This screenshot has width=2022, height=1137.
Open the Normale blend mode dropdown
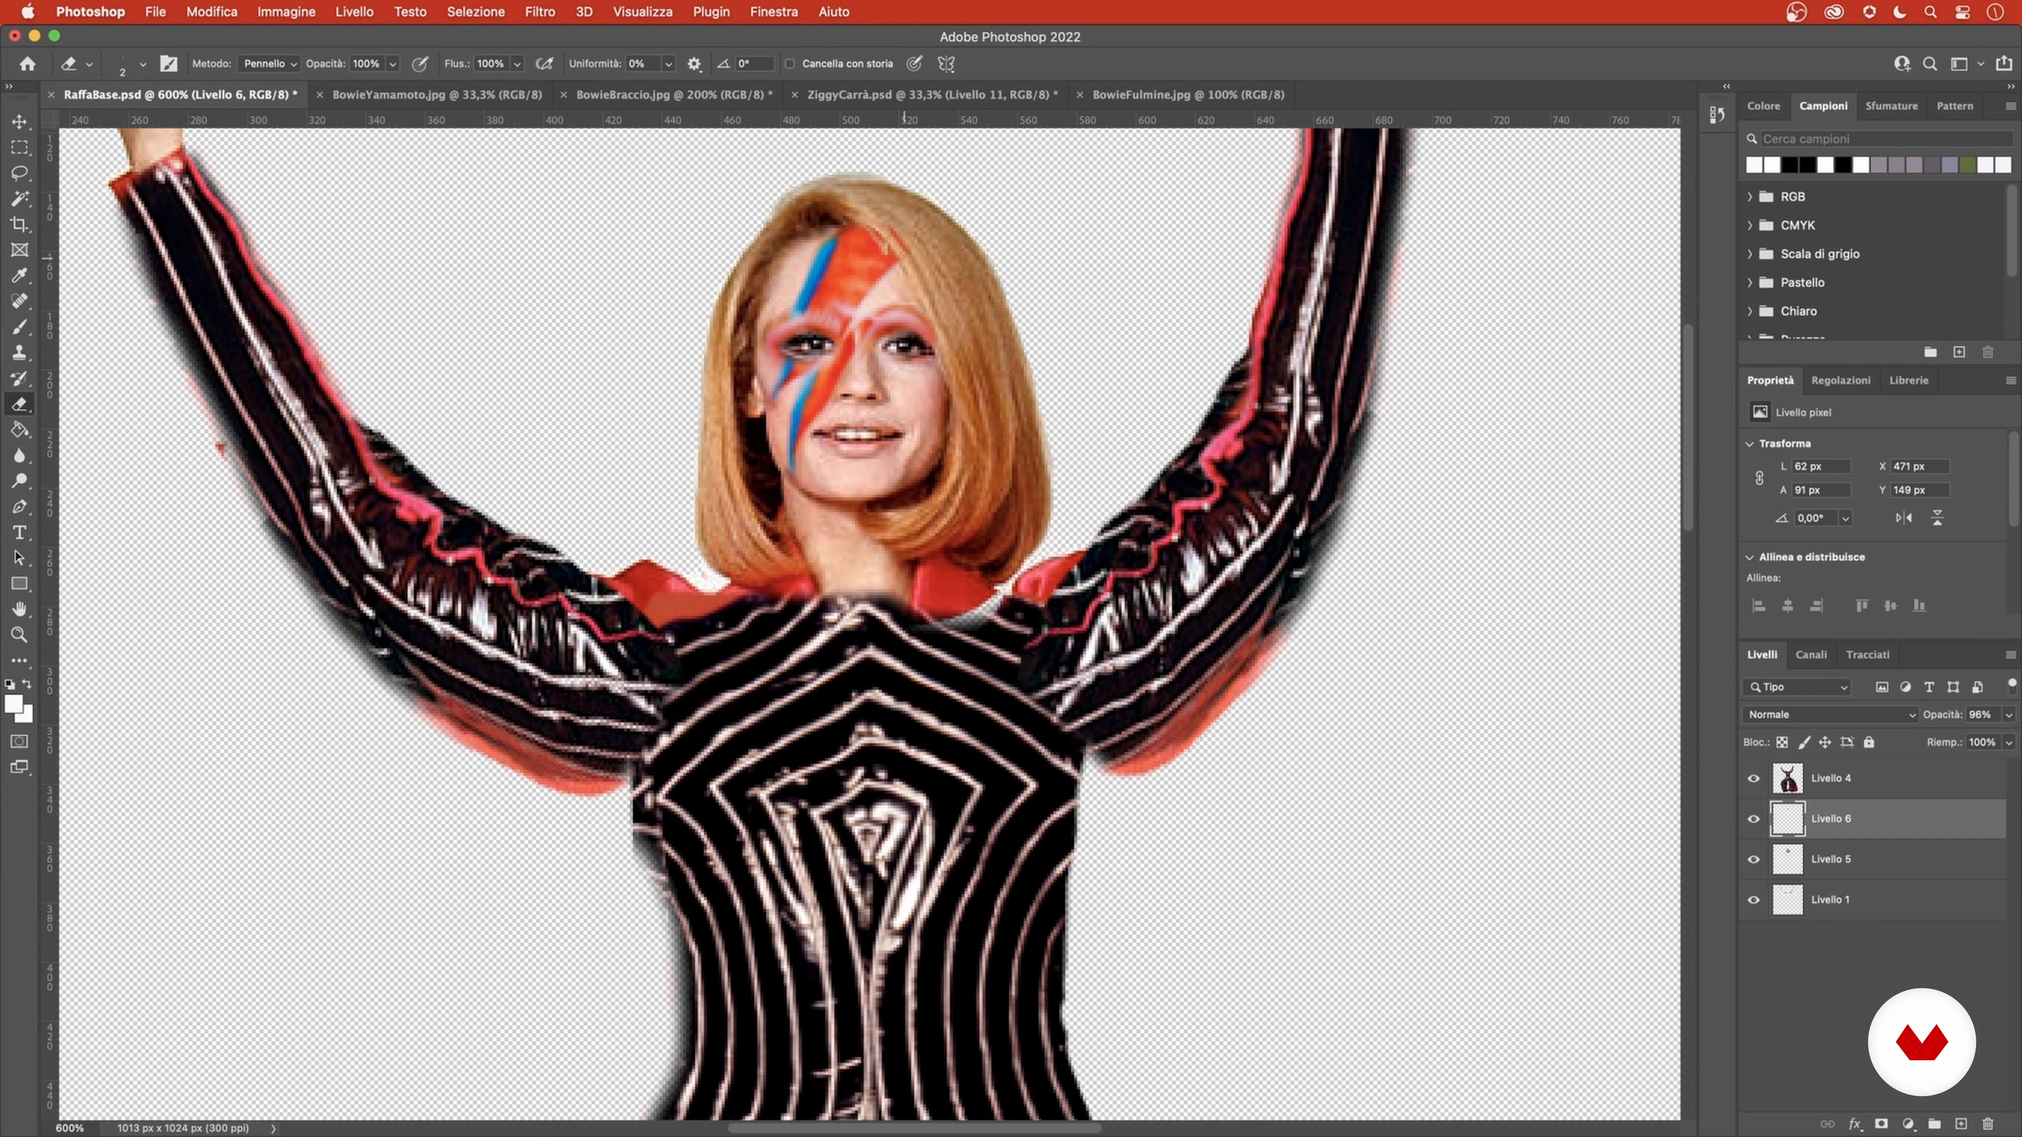tap(1830, 715)
